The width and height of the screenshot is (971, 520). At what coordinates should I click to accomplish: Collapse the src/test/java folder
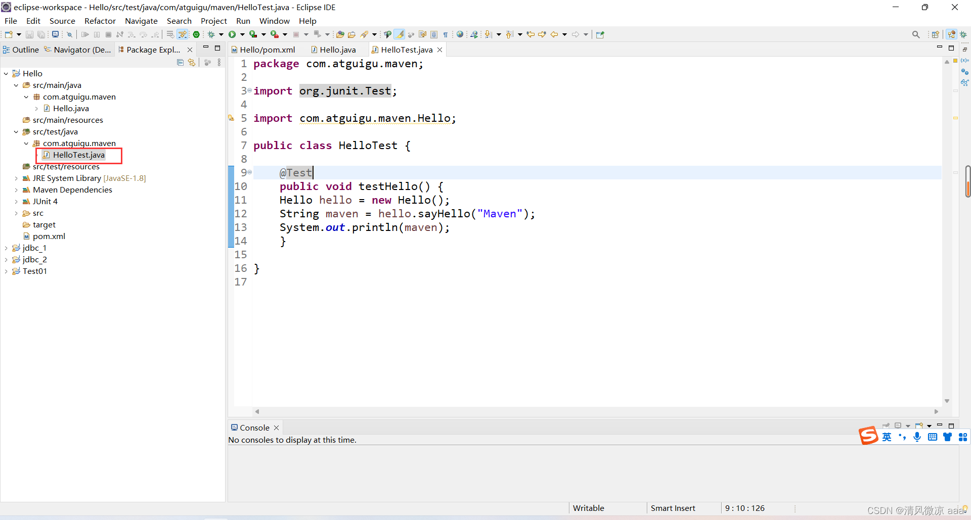point(16,131)
